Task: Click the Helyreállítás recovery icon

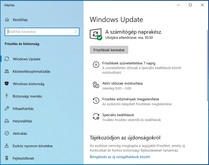Action: click(7, 121)
